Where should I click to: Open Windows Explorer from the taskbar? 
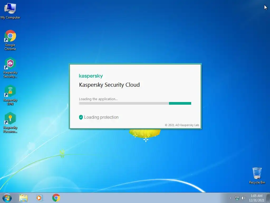tap(23, 198)
